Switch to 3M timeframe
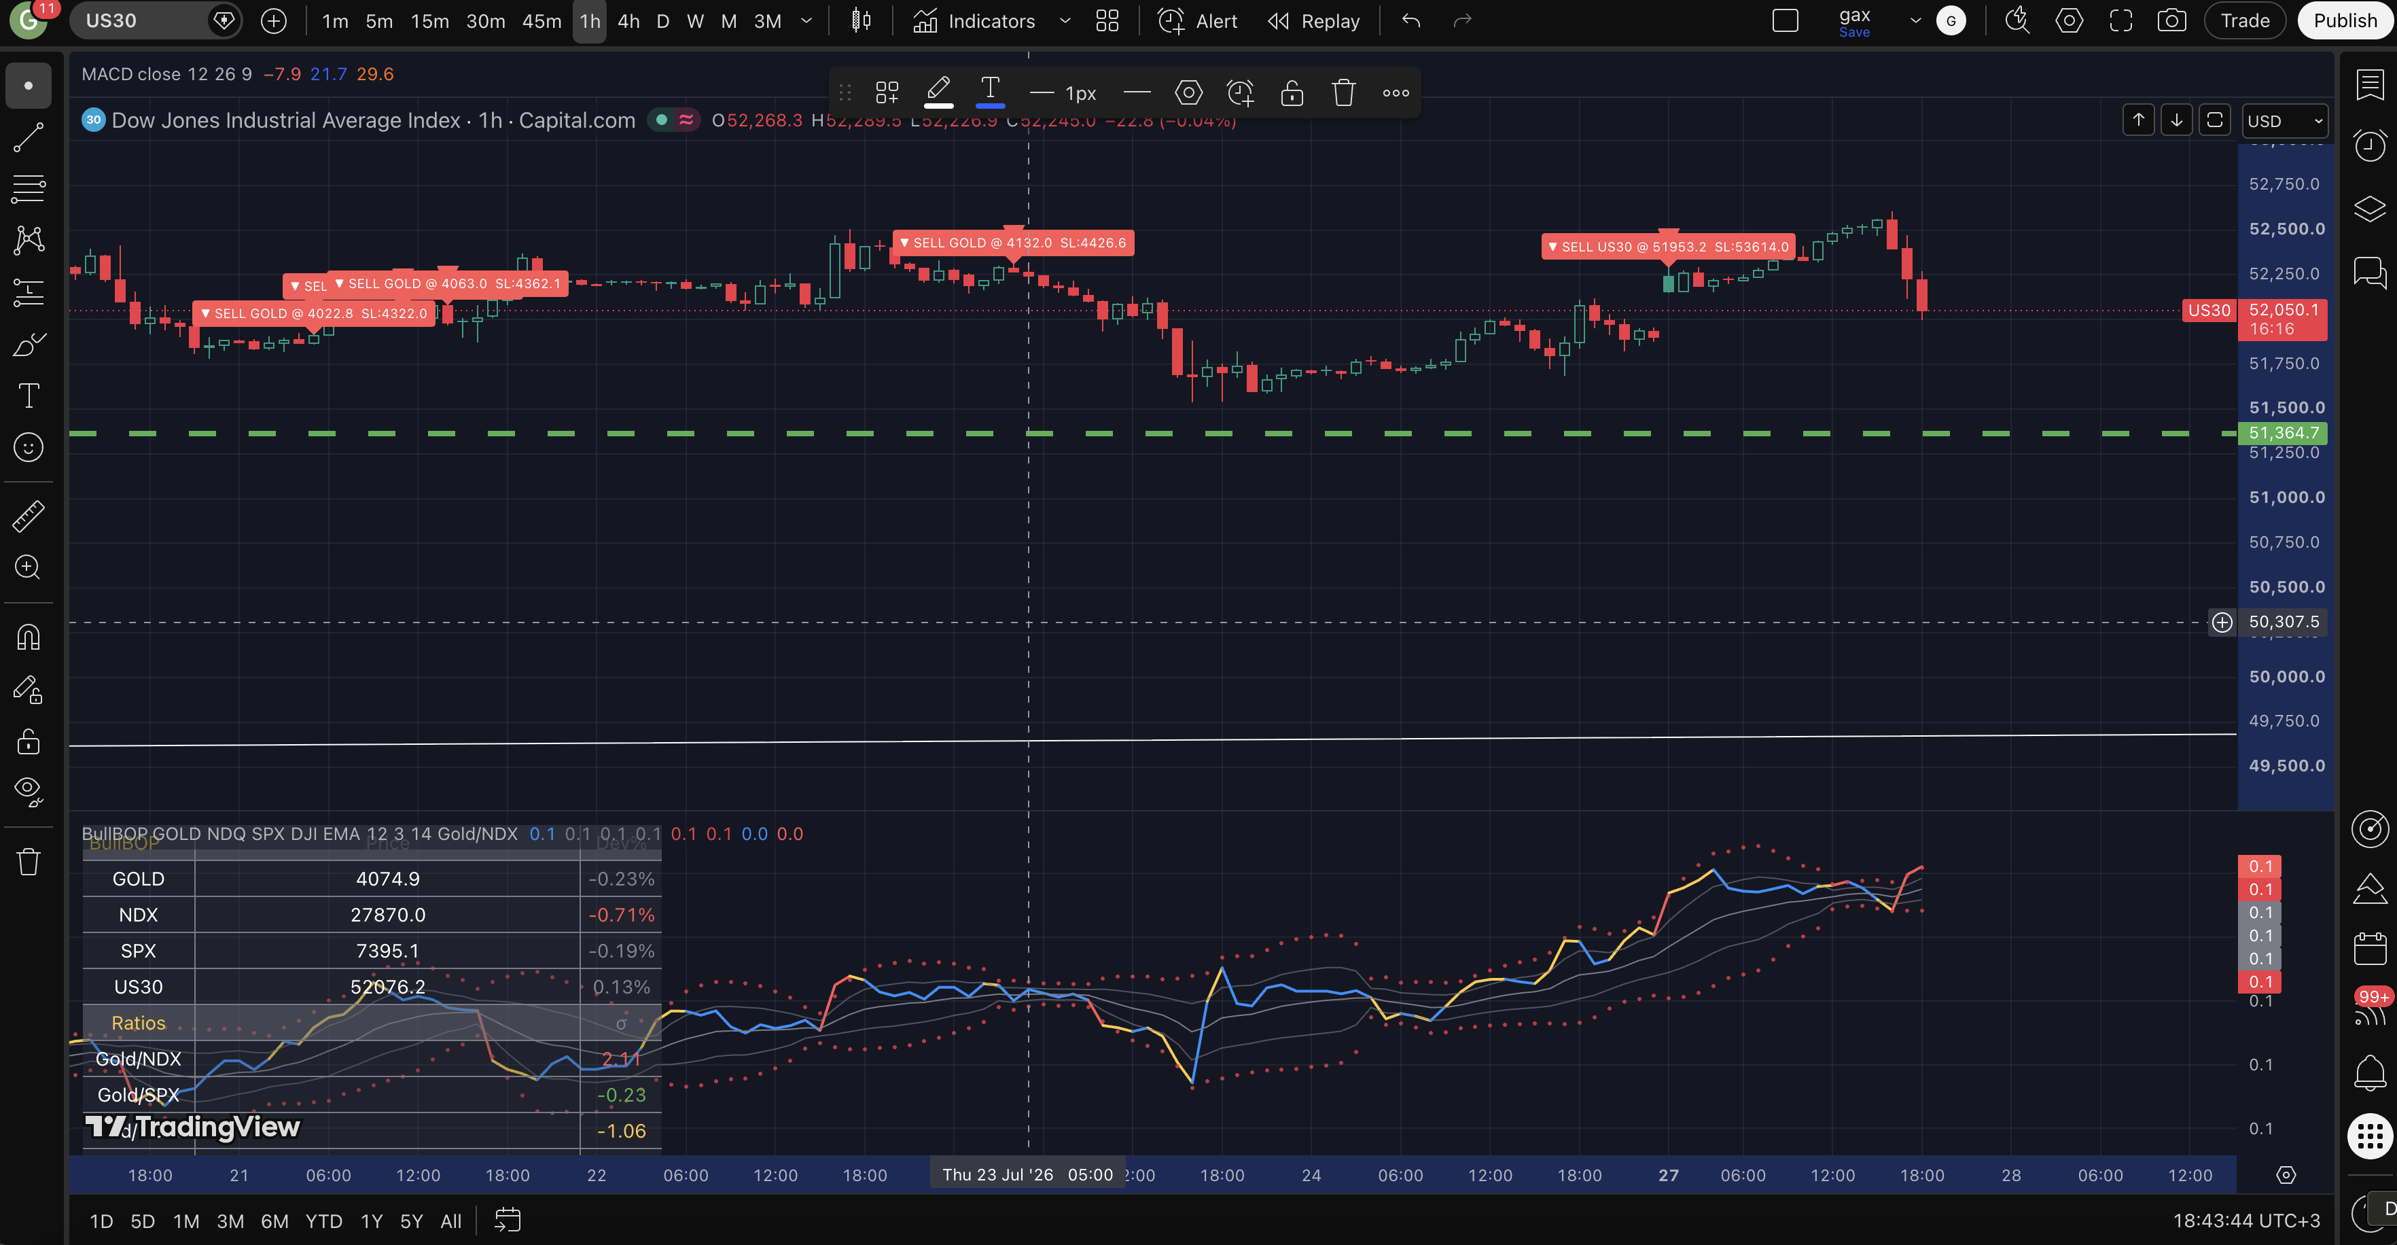This screenshot has width=2397, height=1245. click(768, 20)
